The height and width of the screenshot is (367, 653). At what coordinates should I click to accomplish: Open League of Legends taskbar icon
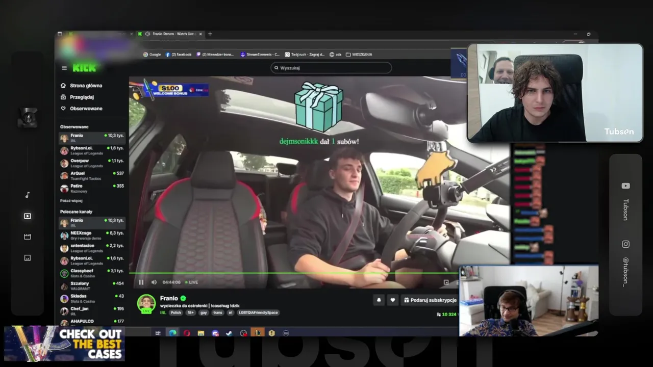pyautogui.click(x=258, y=333)
